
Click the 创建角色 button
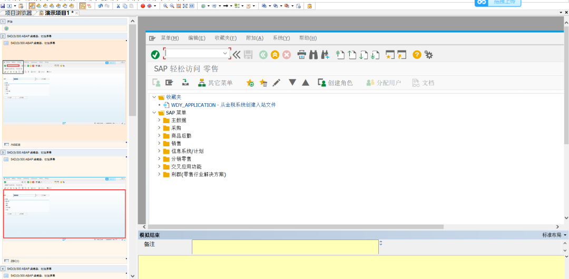[335, 83]
